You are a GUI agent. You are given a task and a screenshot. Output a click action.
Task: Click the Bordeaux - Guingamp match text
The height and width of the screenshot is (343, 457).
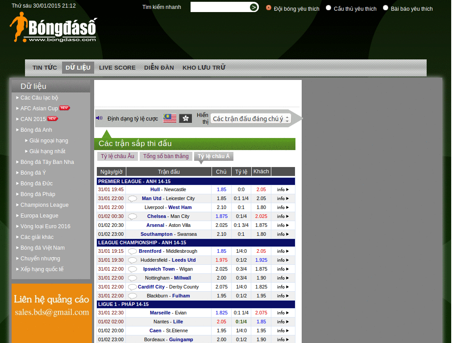pyautogui.click(x=168, y=340)
